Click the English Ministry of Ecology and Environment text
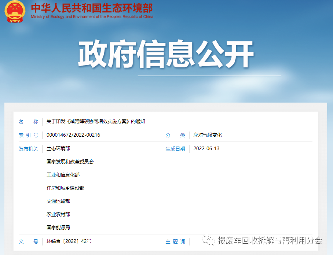The height and width of the screenshot is (255, 333). 92,17
